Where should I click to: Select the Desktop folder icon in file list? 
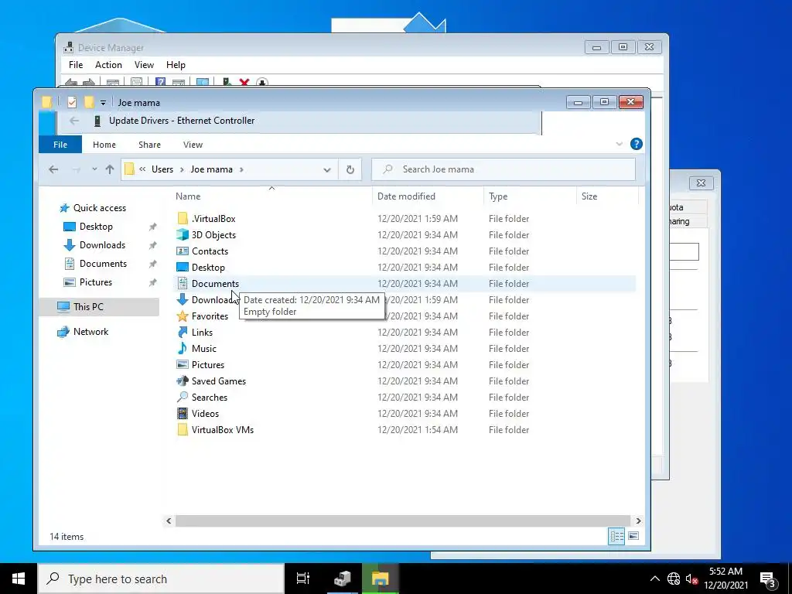[x=183, y=267]
